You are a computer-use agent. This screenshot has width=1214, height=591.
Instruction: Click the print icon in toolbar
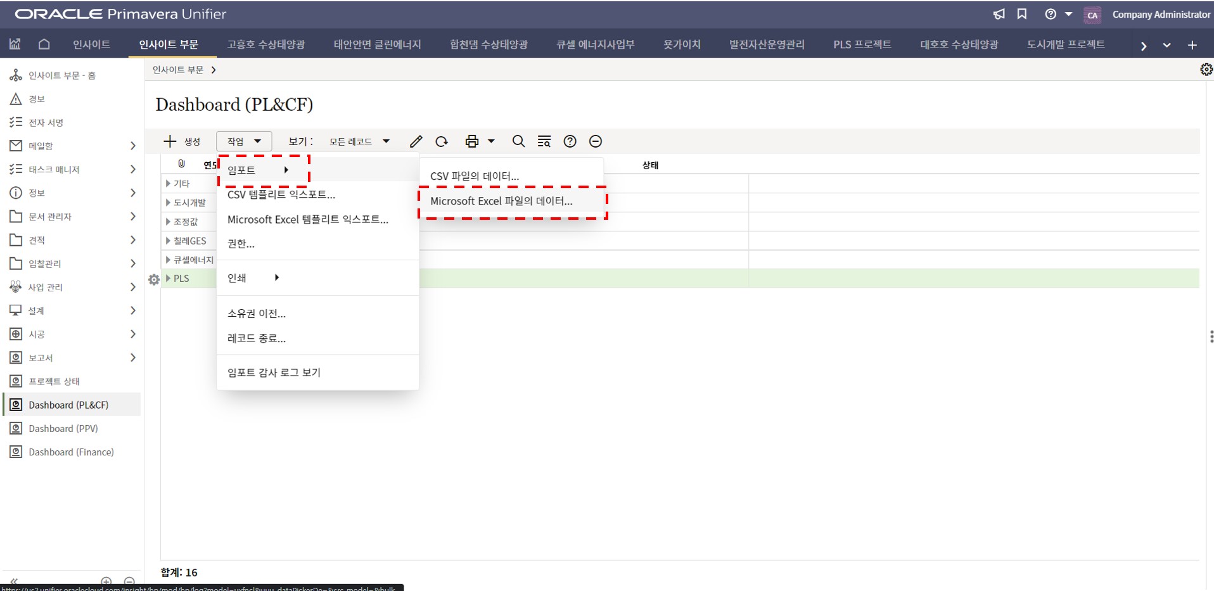click(471, 141)
